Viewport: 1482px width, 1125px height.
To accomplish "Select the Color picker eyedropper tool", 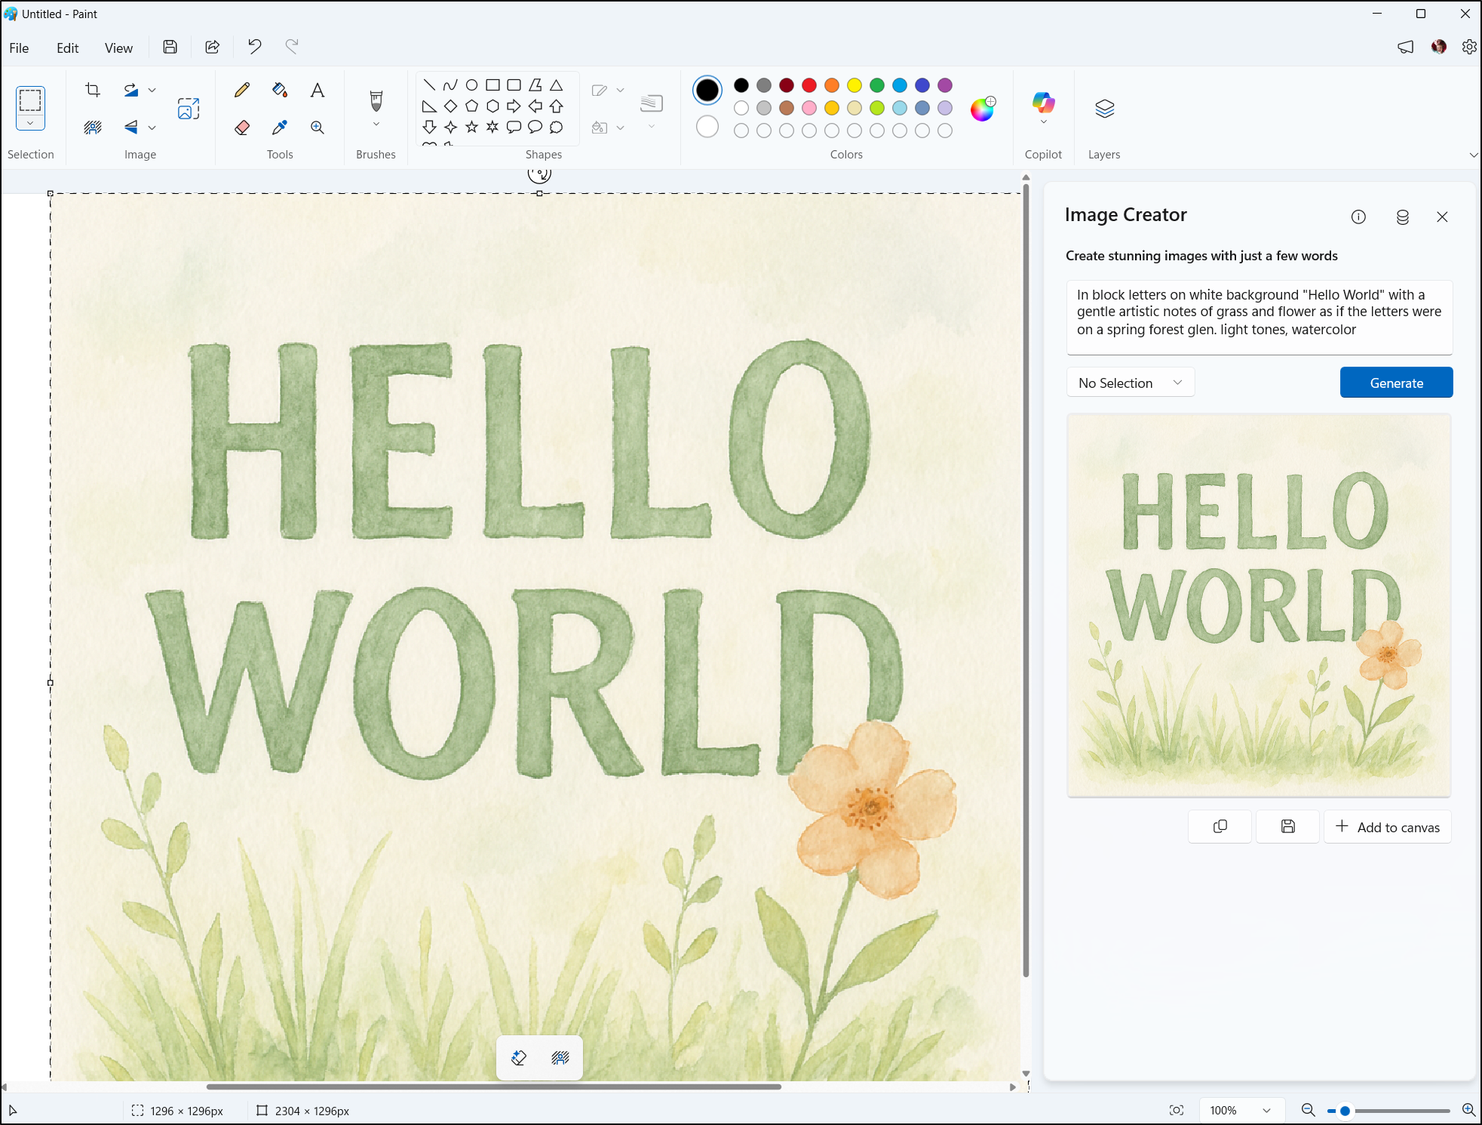I will point(280,128).
